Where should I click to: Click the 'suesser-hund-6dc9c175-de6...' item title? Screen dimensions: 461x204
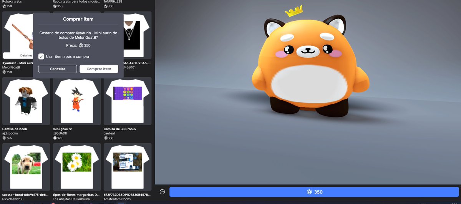[26, 195]
